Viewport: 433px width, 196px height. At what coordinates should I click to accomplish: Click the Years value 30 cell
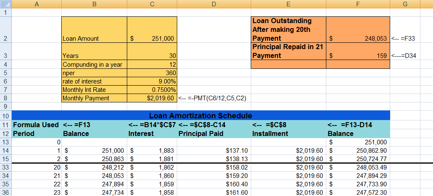152,55
